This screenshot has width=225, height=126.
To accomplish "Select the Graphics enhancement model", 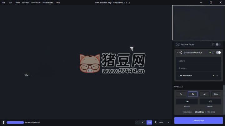I will click(x=199, y=68).
